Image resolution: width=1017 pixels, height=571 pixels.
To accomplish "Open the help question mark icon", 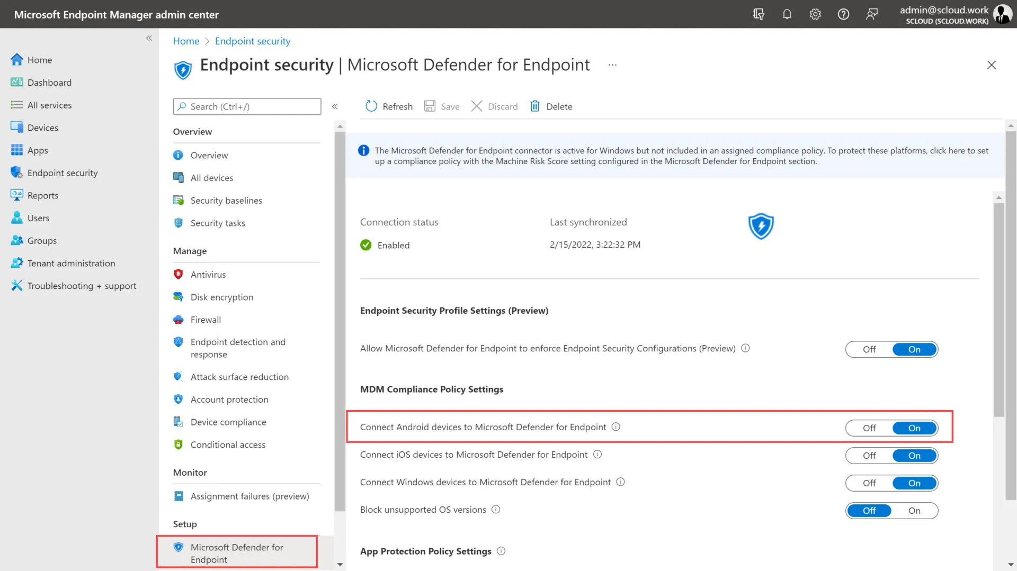I will [x=843, y=14].
